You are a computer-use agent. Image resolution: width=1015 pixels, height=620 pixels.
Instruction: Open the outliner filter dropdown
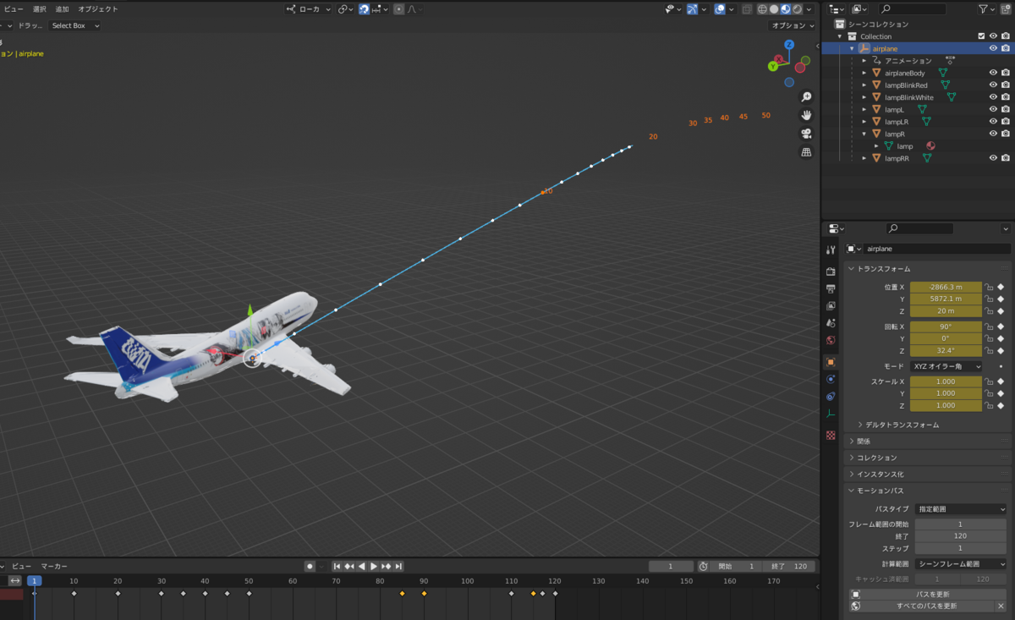(x=985, y=9)
